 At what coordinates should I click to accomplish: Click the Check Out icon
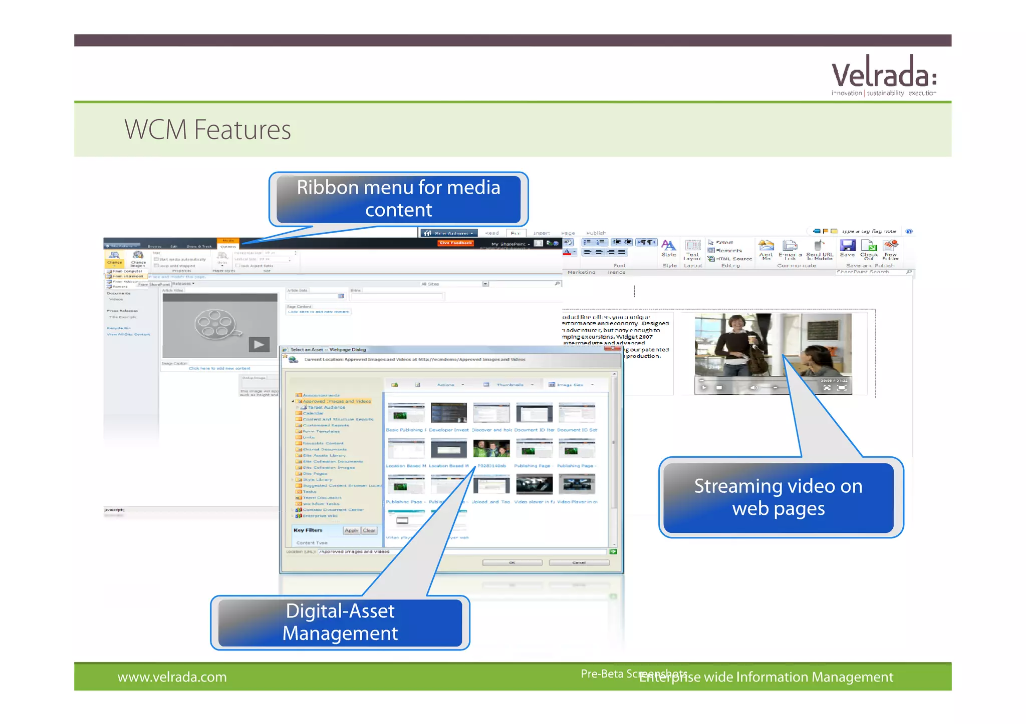coord(869,247)
